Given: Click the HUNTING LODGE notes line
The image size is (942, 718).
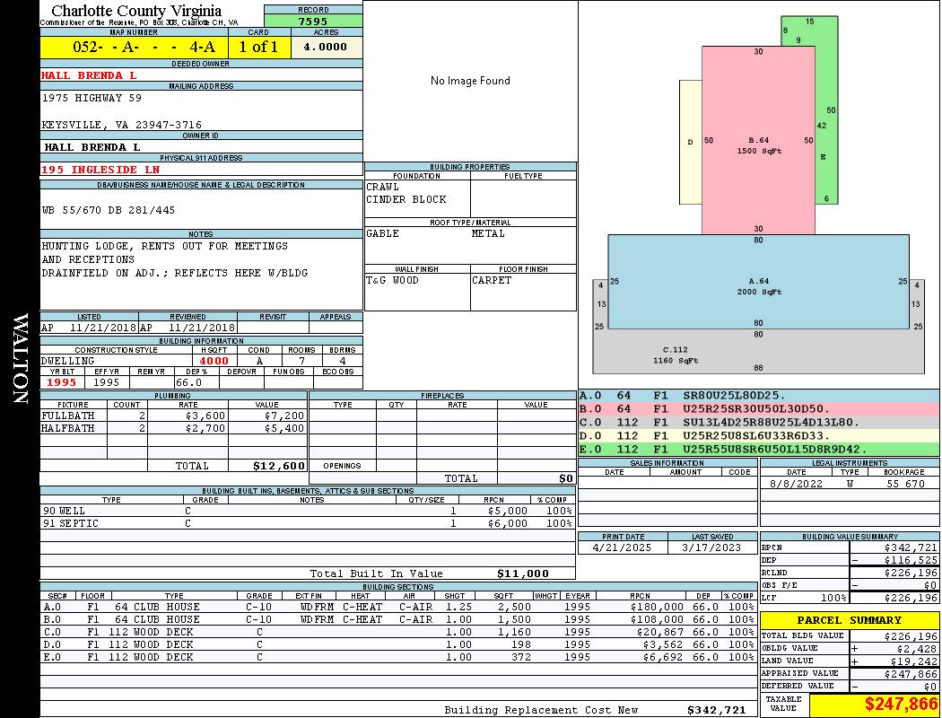Looking at the screenshot, I should 164,246.
